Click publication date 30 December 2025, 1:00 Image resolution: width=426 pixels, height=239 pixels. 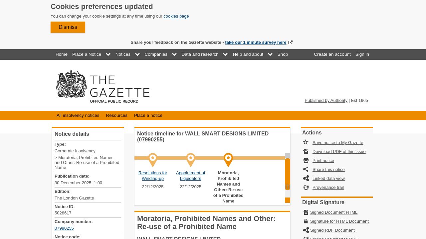[x=78, y=183]
